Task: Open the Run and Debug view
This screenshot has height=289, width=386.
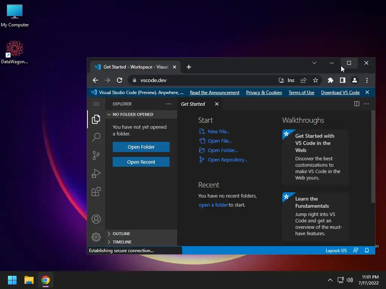Action: click(x=96, y=173)
